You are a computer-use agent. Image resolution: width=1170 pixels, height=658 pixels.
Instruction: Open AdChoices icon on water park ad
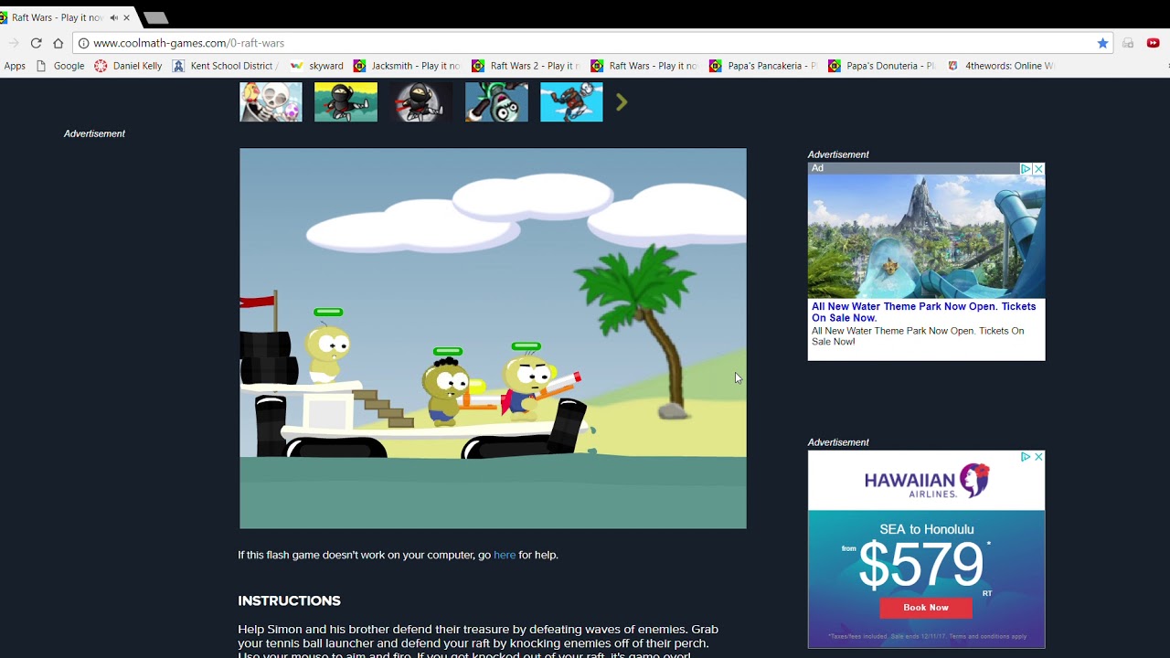(1026, 169)
